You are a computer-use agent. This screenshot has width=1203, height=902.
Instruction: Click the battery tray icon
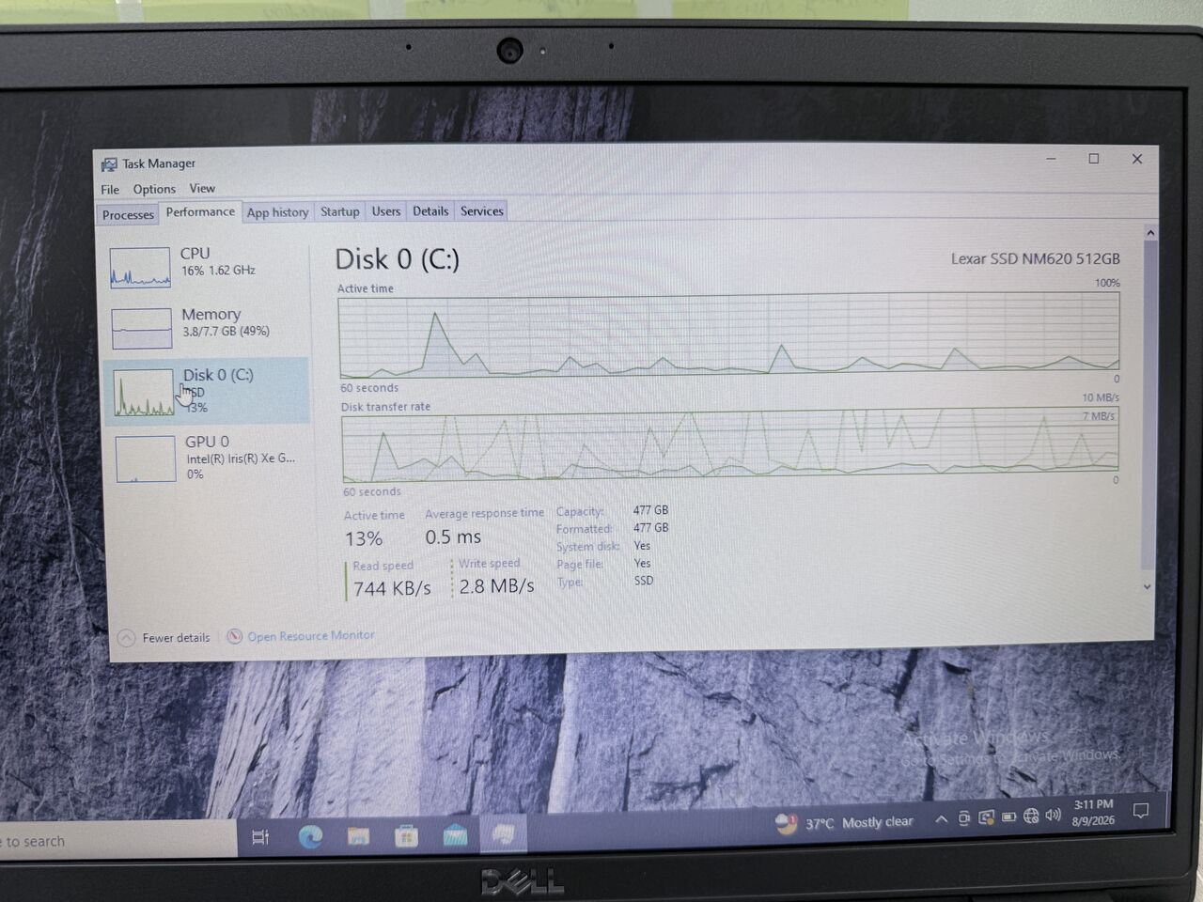1008,816
